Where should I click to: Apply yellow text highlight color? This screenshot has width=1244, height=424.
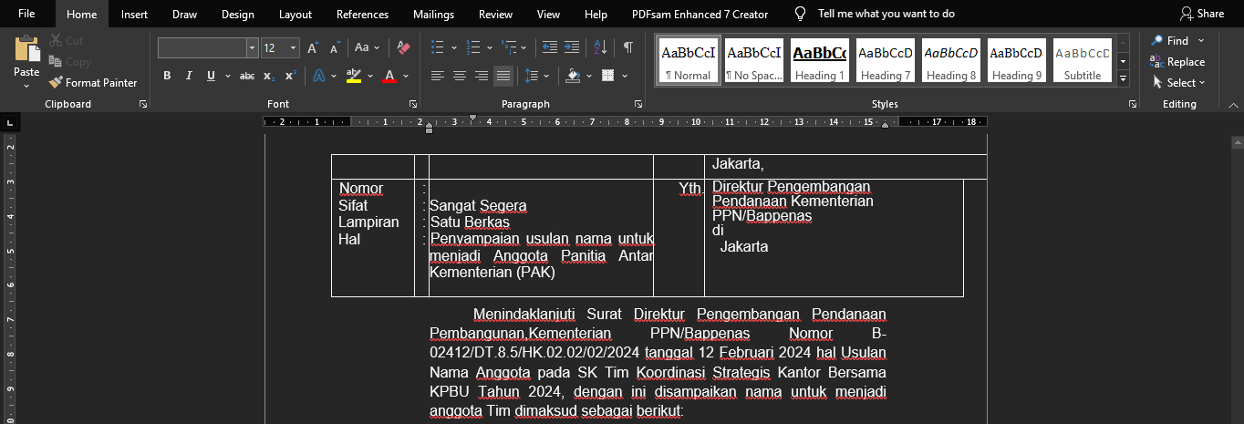[354, 76]
